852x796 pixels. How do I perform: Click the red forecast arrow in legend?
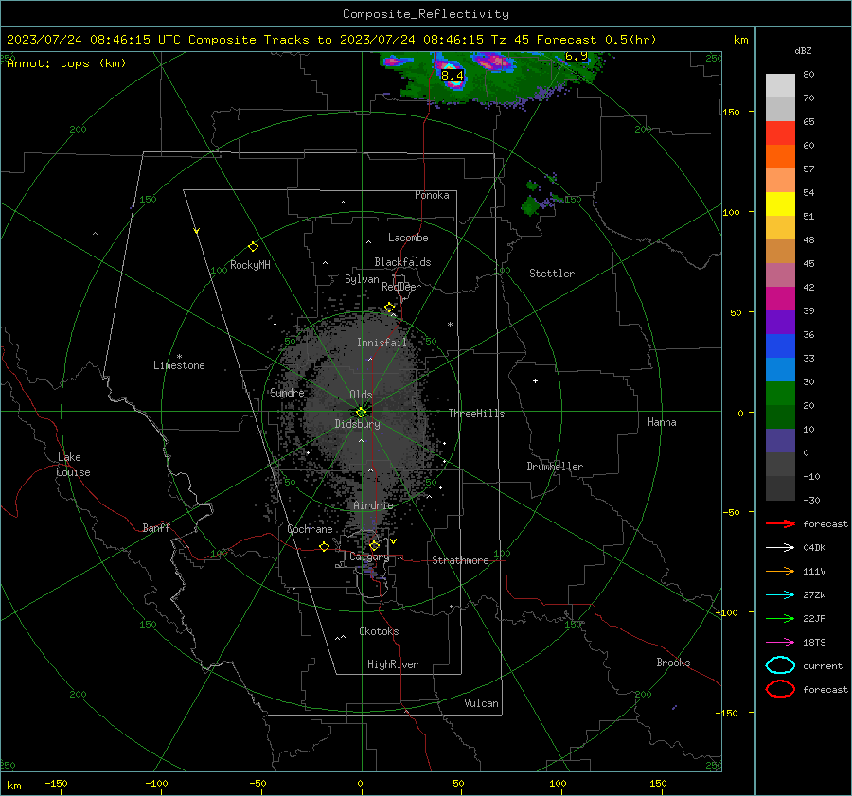[x=780, y=523]
